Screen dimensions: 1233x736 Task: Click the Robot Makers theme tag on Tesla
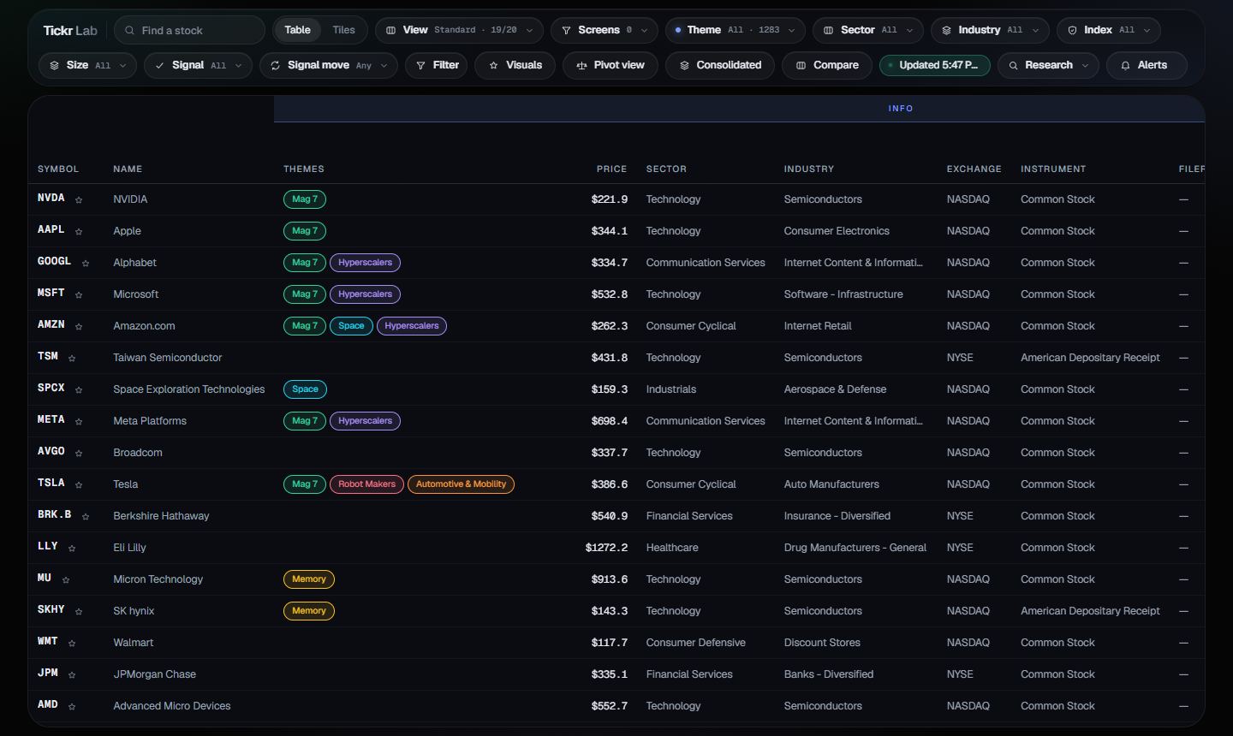coord(366,484)
